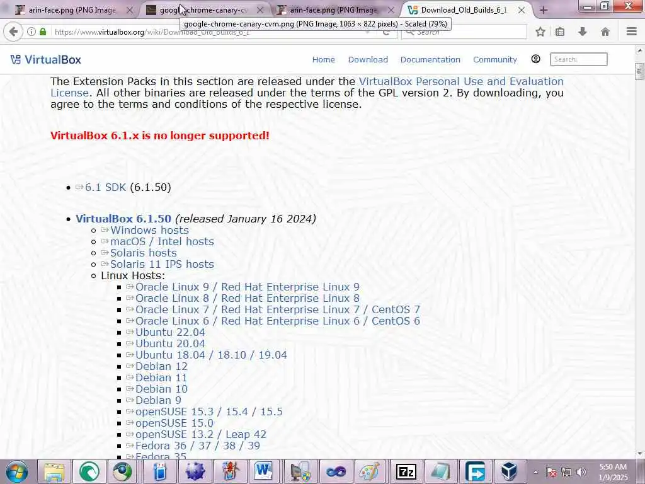Open the bookmarks list icon in toolbar
Image resolution: width=645 pixels, height=484 pixels.
(560, 32)
